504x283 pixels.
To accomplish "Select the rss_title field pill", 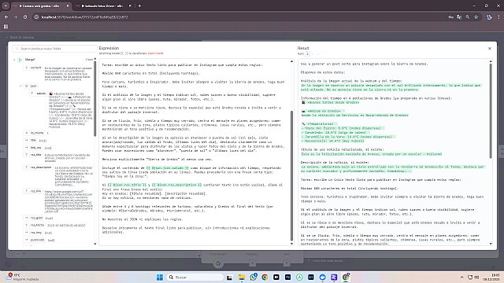I will tap(33, 155).
